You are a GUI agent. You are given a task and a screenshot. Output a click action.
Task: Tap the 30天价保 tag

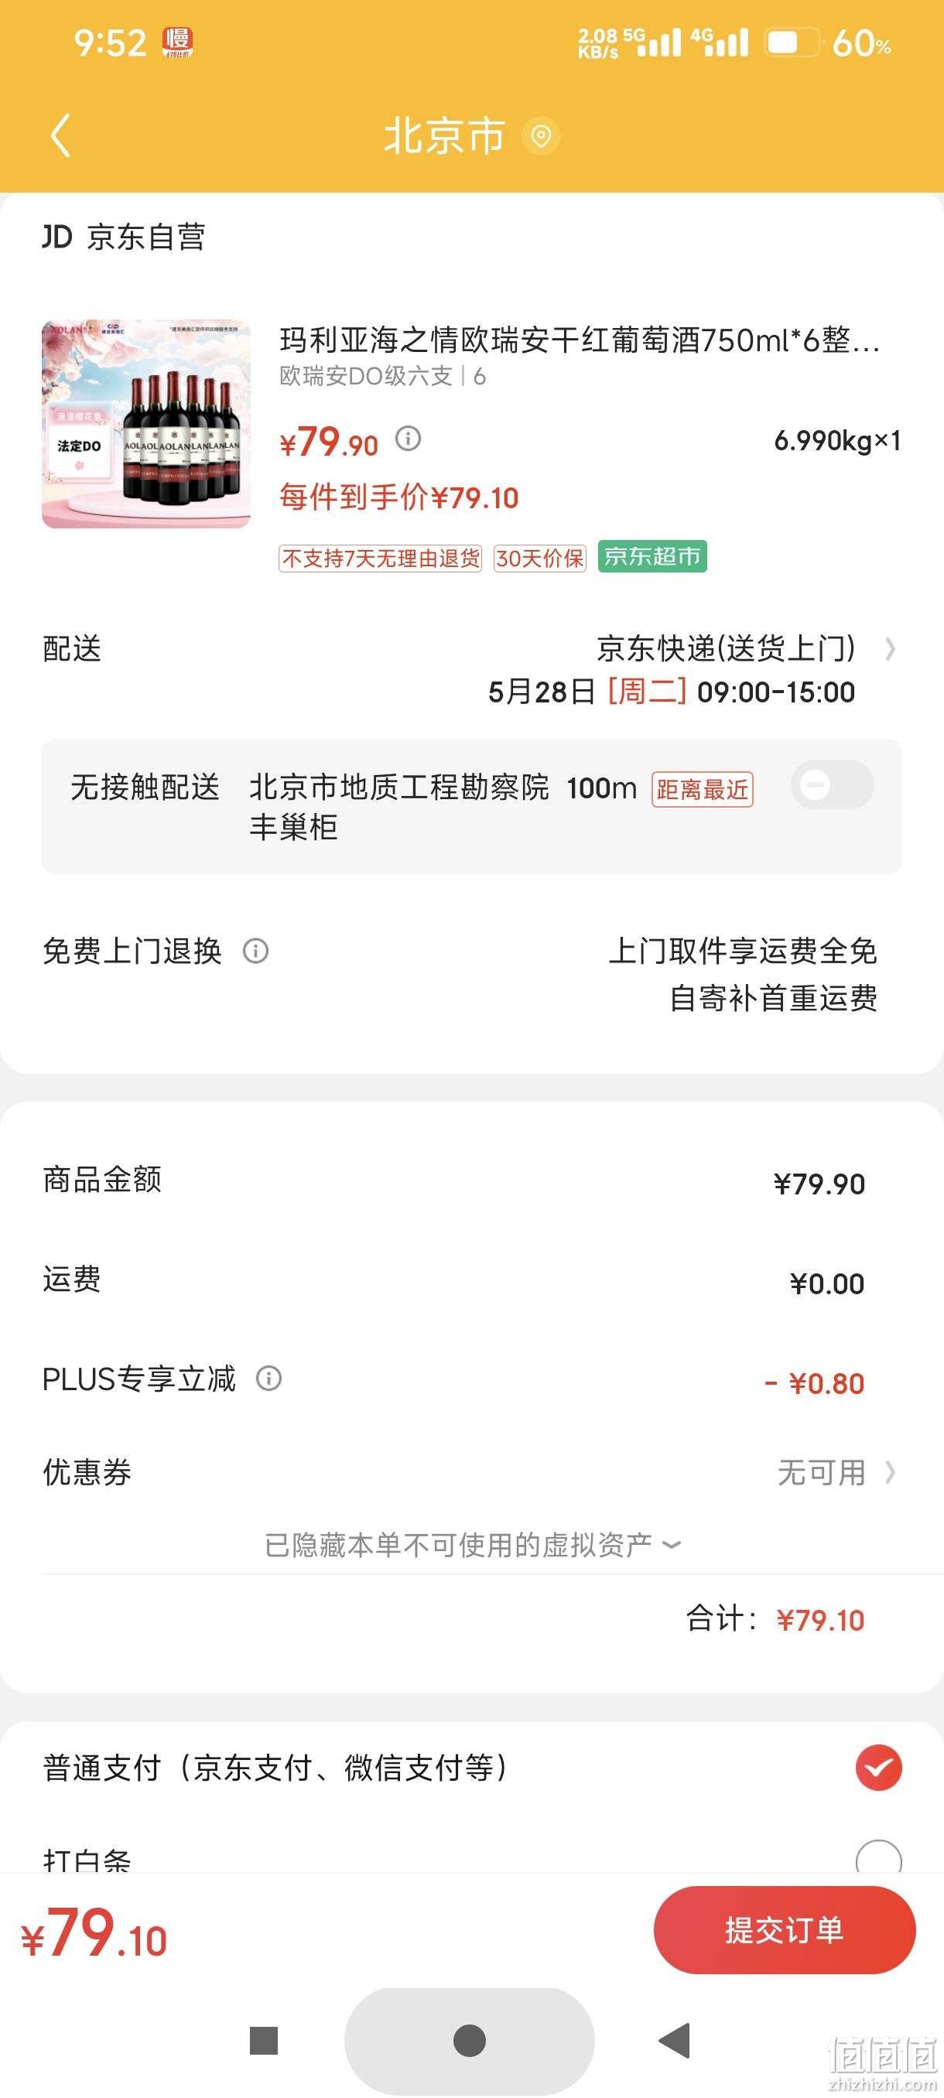540,558
